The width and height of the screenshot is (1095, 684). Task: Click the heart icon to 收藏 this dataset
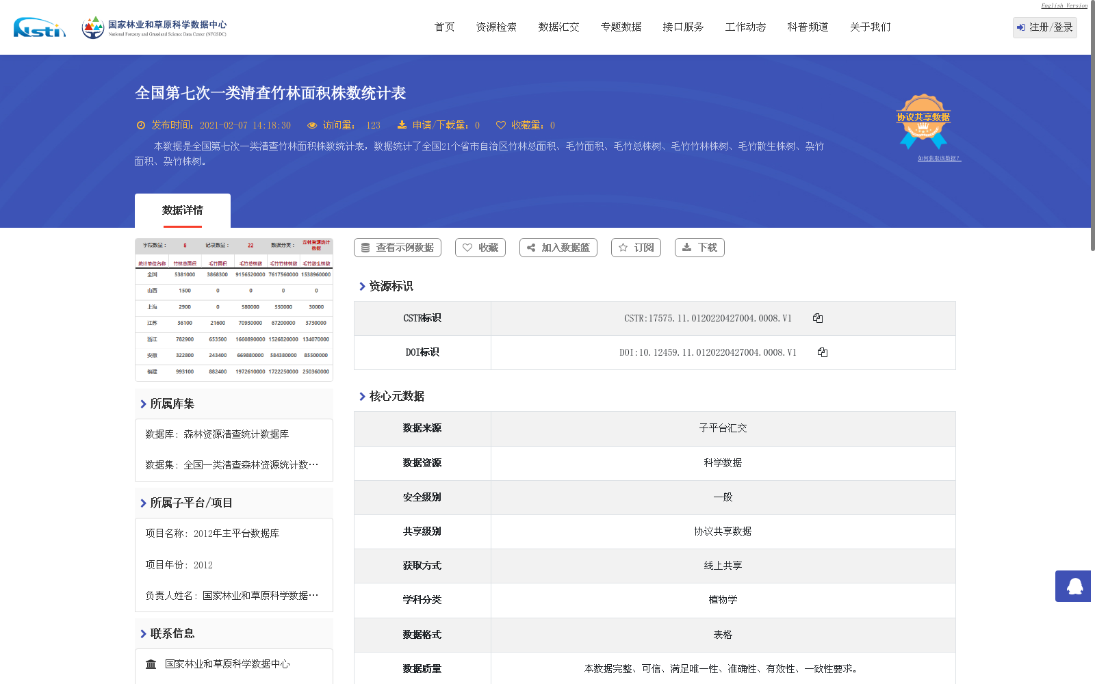(468, 248)
